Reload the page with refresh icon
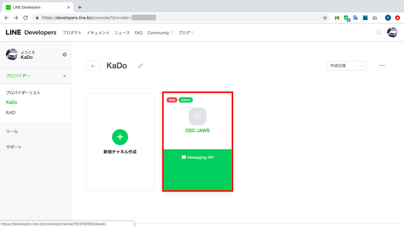404x227 pixels. tap(25, 18)
